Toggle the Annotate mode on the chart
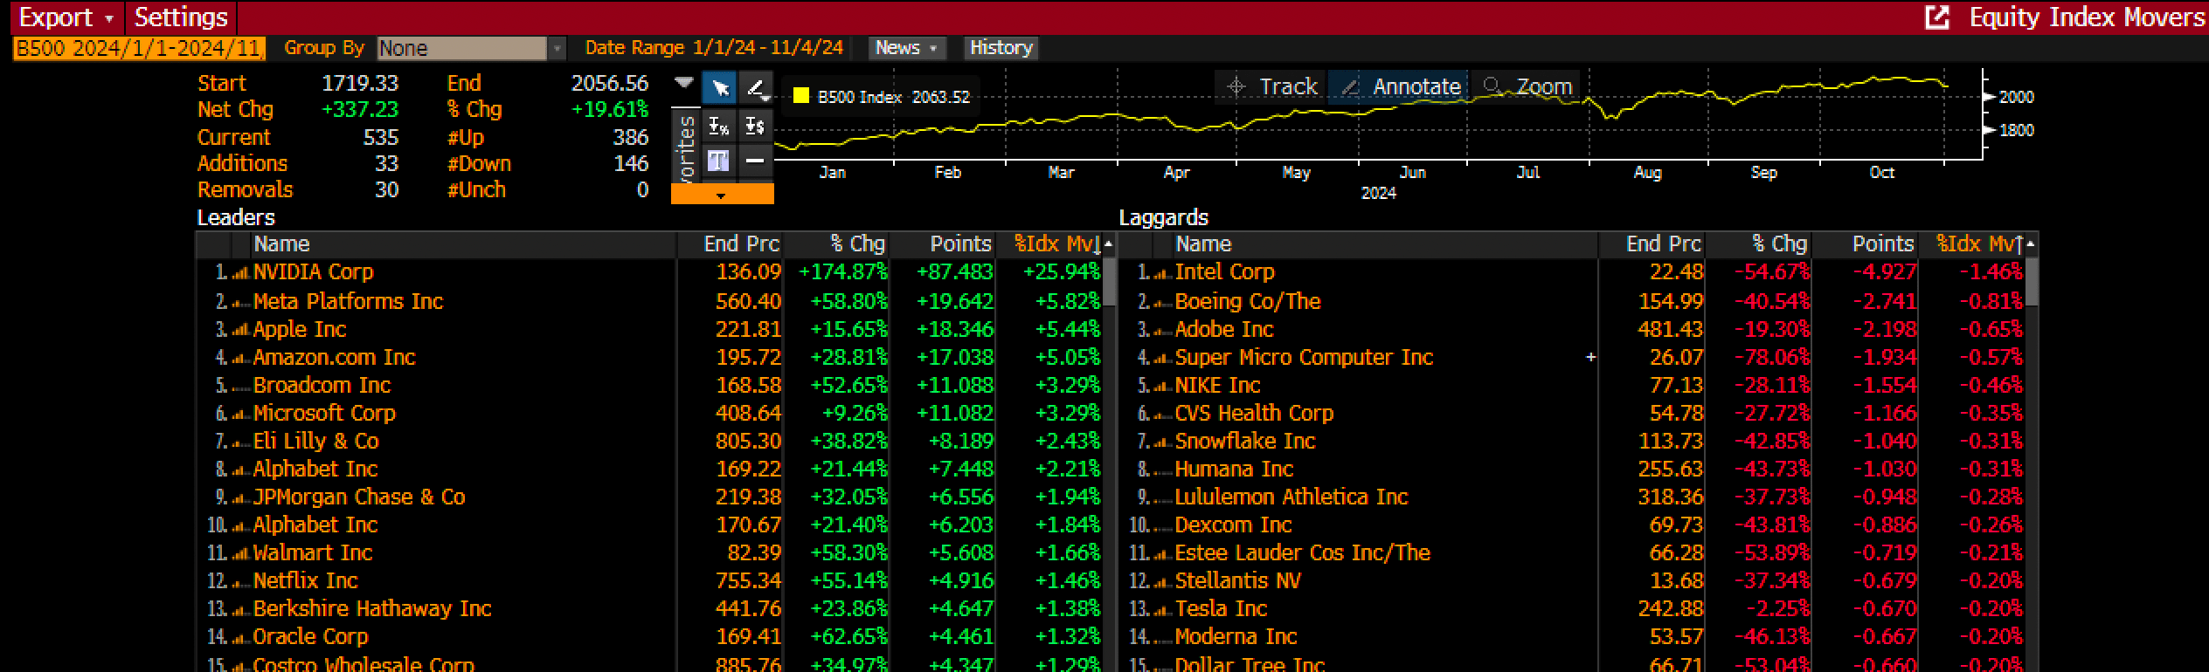 1400,86
